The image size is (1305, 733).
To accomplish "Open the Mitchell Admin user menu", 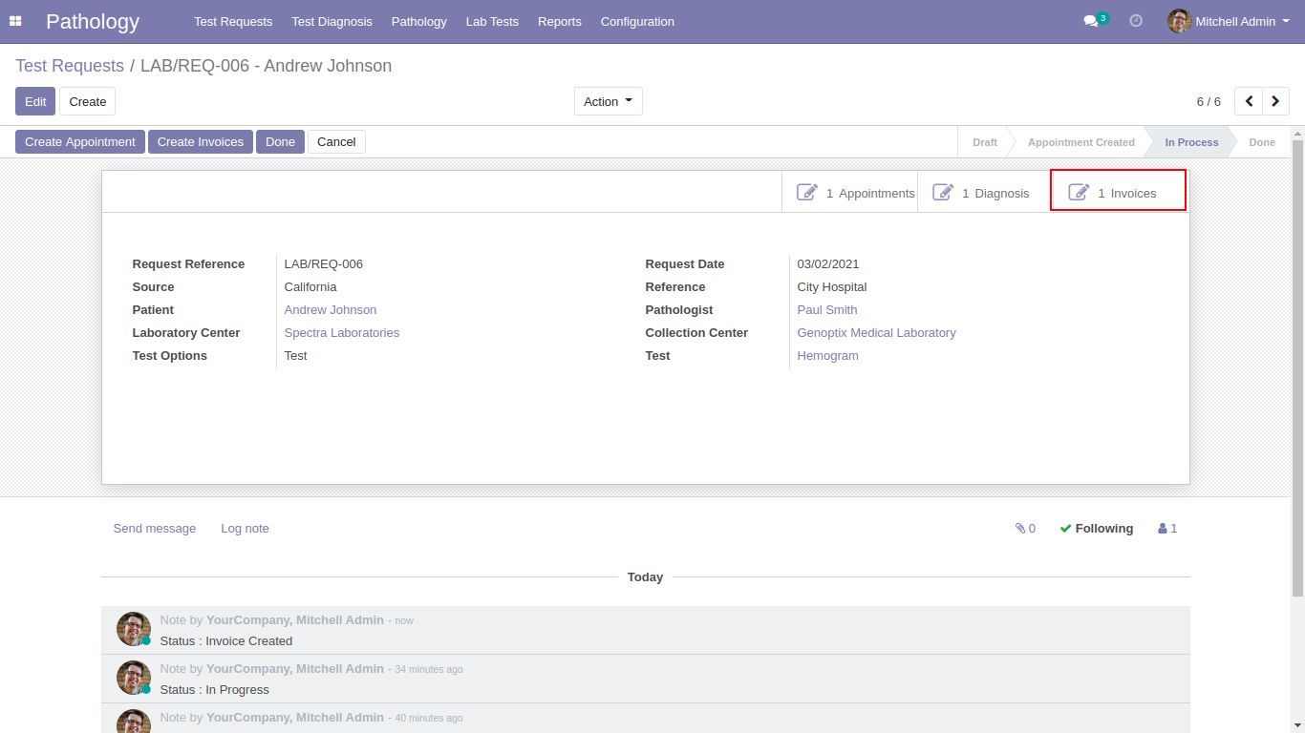I will pyautogui.click(x=1229, y=21).
